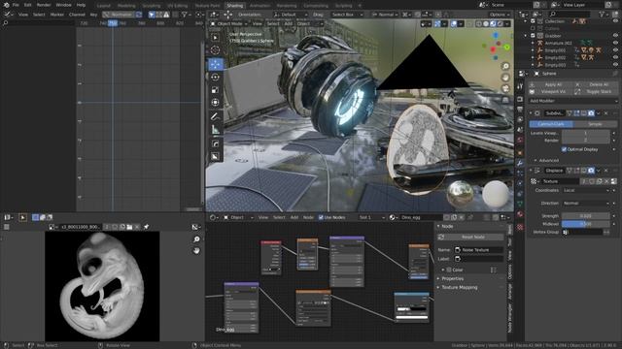Screen dimensions: 622x349
Task: Click the Levels Viewport value field
Action: point(585,134)
